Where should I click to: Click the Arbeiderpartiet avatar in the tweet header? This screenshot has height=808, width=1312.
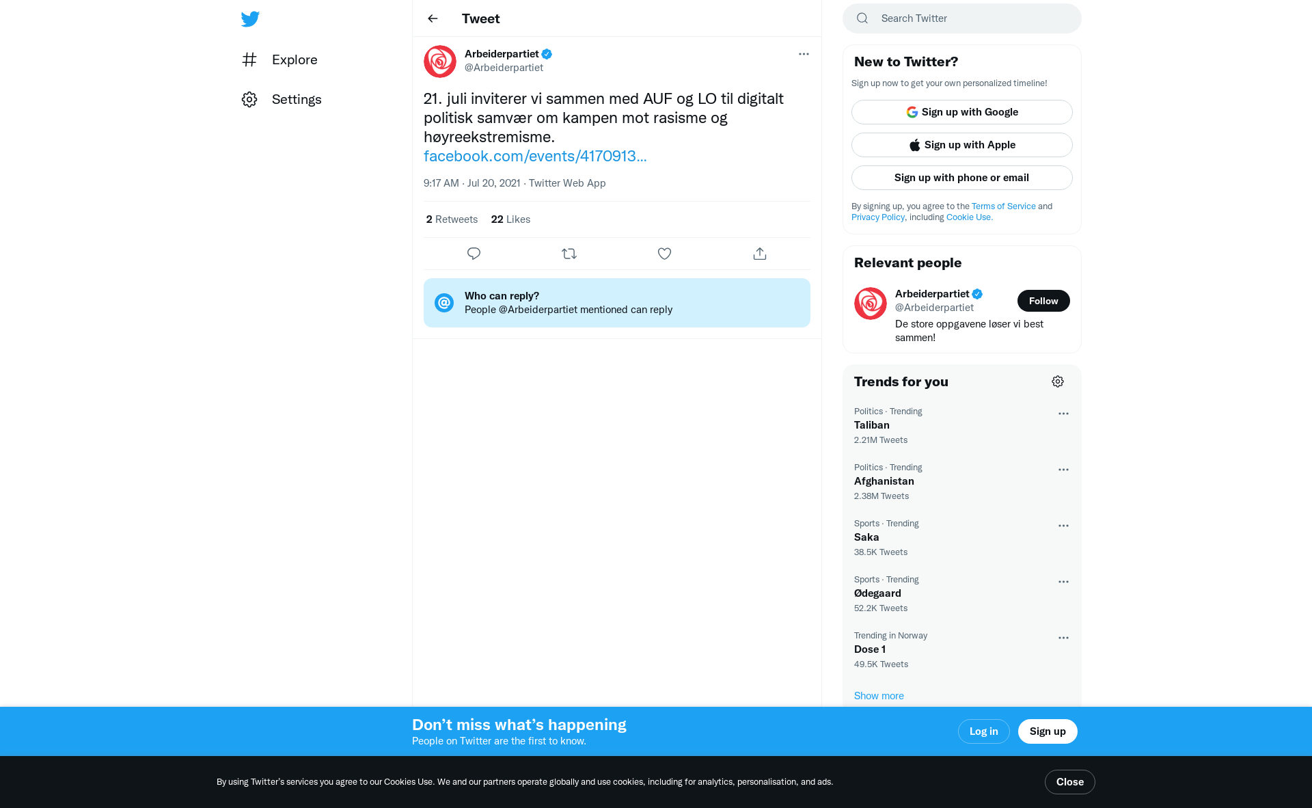pos(440,62)
